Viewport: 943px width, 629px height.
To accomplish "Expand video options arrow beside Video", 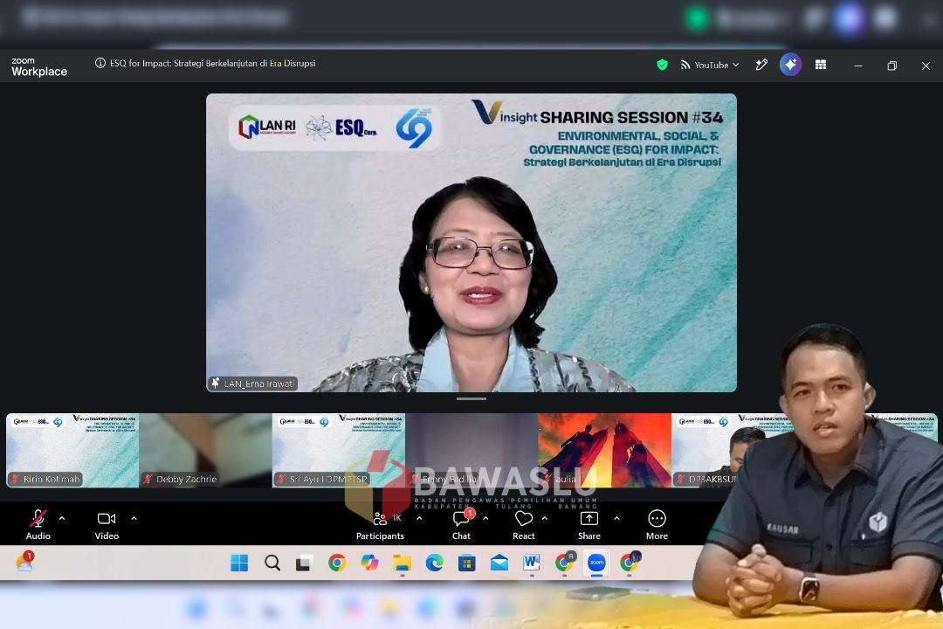I will pos(134,518).
